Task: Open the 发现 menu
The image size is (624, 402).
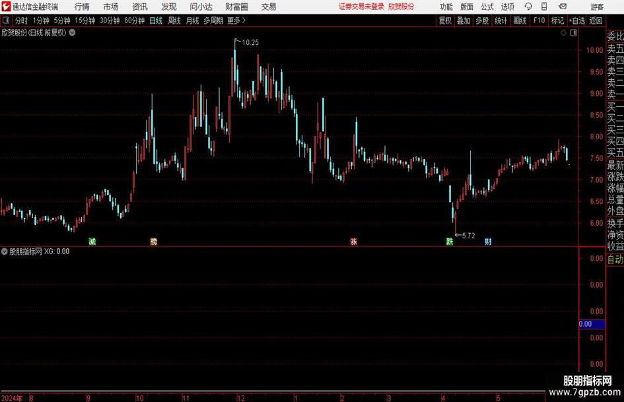Action: [x=169, y=7]
